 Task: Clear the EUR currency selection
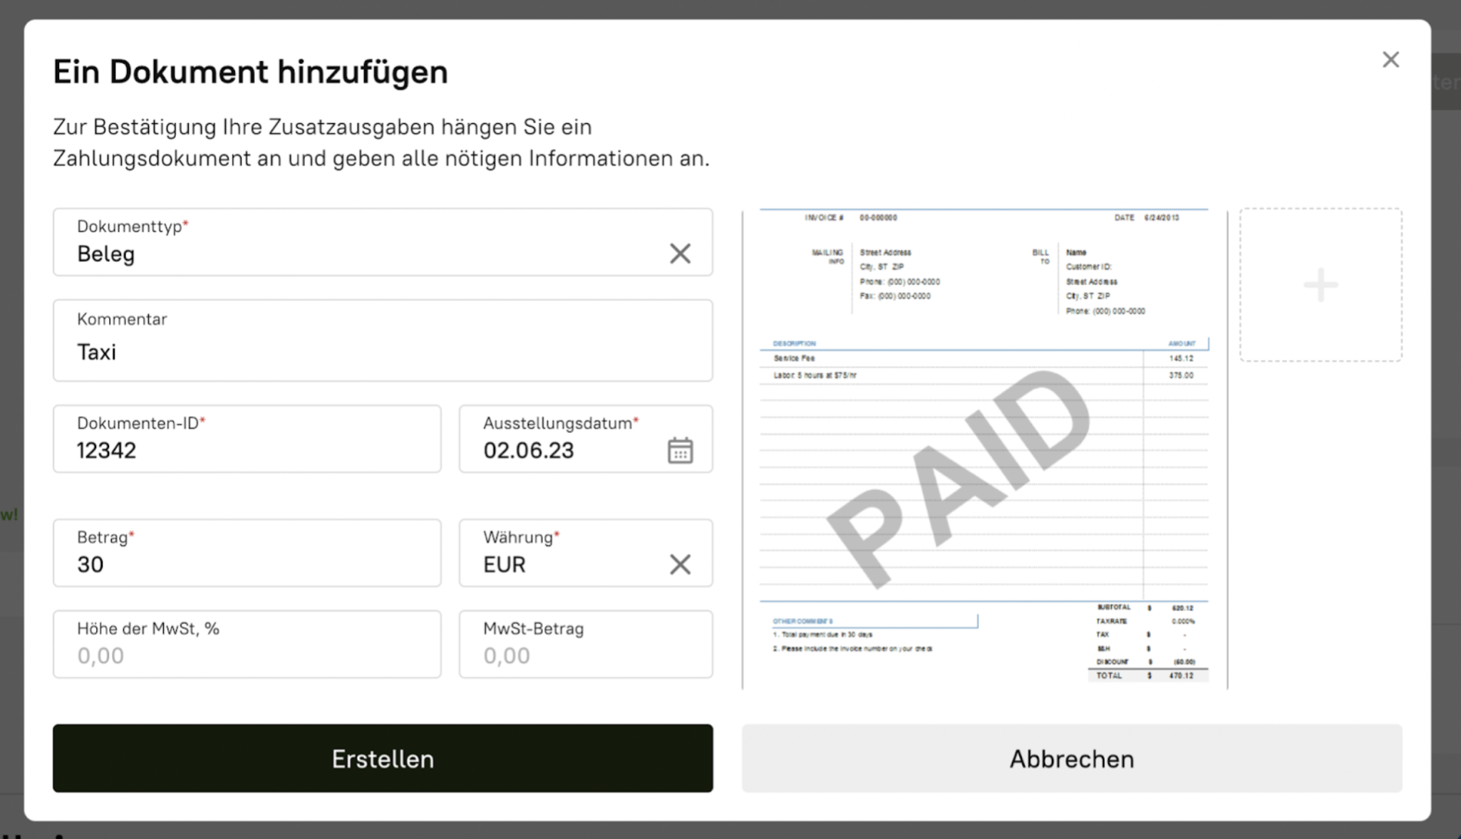click(x=680, y=564)
